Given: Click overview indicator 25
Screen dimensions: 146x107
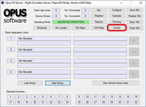Looking at the screenshot, I should 79,102.
